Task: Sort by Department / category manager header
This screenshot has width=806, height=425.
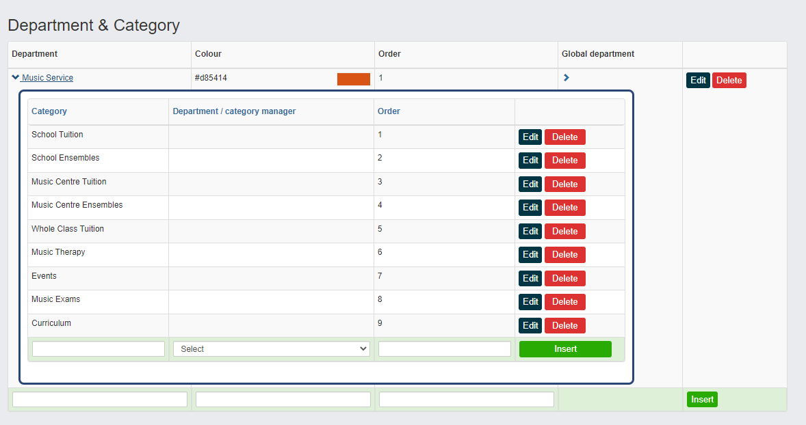Action: coord(234,111)
